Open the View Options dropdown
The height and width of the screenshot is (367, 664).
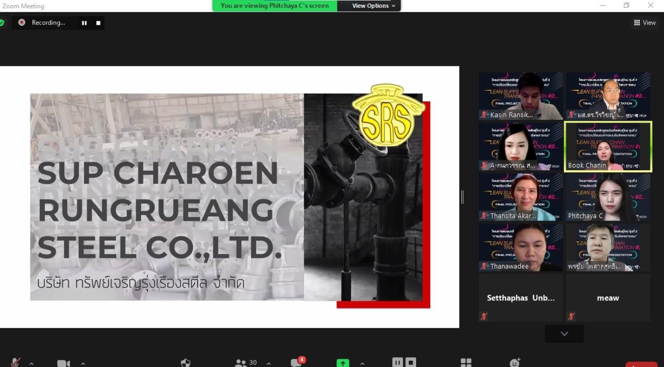pyautogui.click(x=373, y=6)
